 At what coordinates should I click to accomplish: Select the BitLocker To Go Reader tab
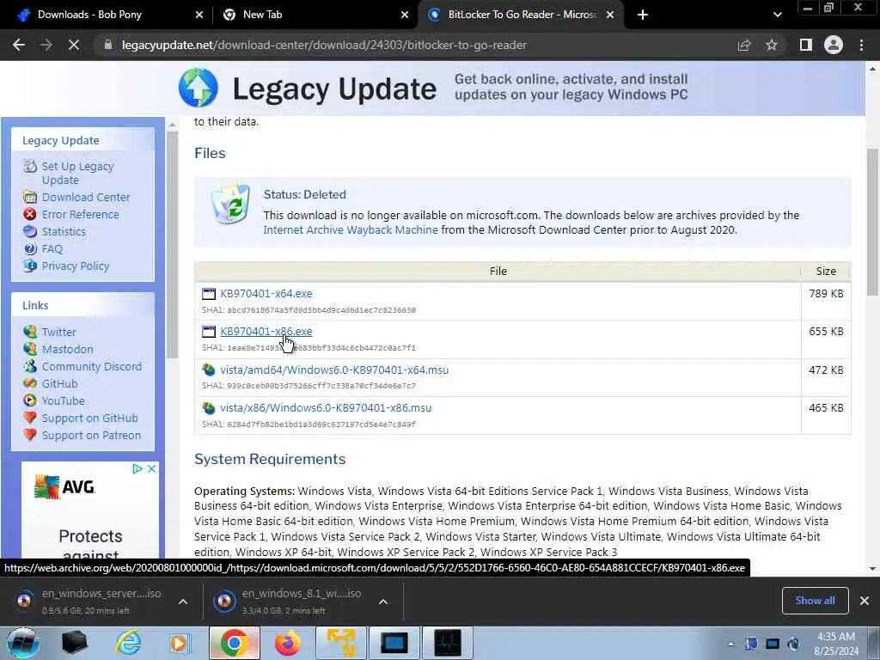pyautogui.click(x=522, y=15)
